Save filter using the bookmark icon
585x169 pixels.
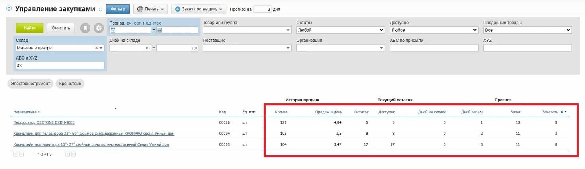tap(85, 28)
